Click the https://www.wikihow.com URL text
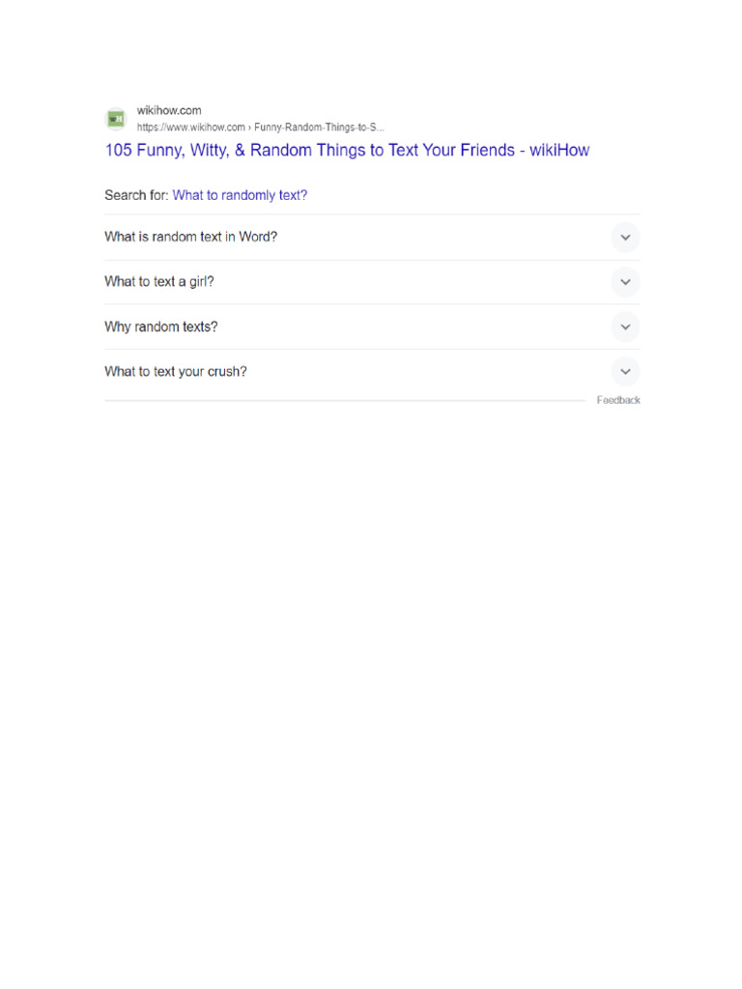This screenshot has height=989, width=742. click(190, 127)
